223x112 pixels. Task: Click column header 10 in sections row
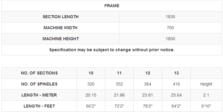pos(91,73)
